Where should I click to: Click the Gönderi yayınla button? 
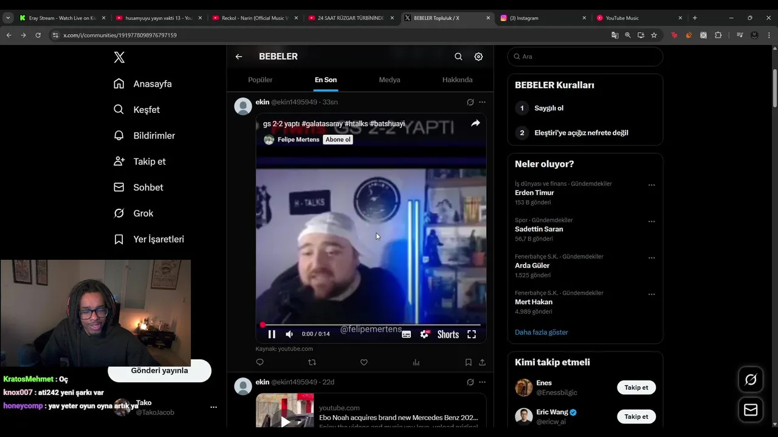[159, 370]
